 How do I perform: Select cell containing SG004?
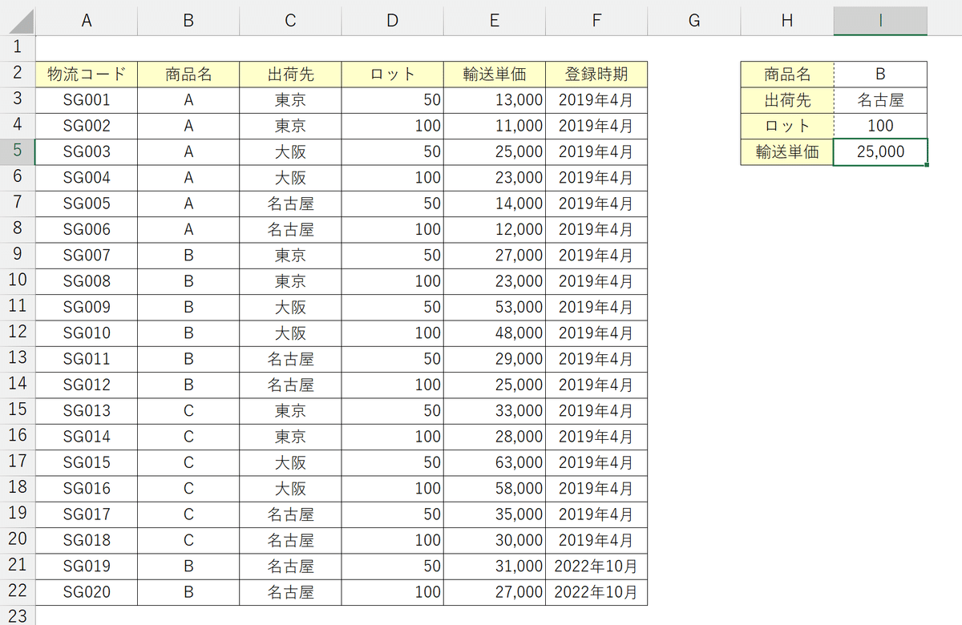coord(87,177)
